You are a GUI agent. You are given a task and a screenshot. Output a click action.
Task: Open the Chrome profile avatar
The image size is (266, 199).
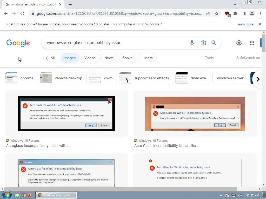252,13
